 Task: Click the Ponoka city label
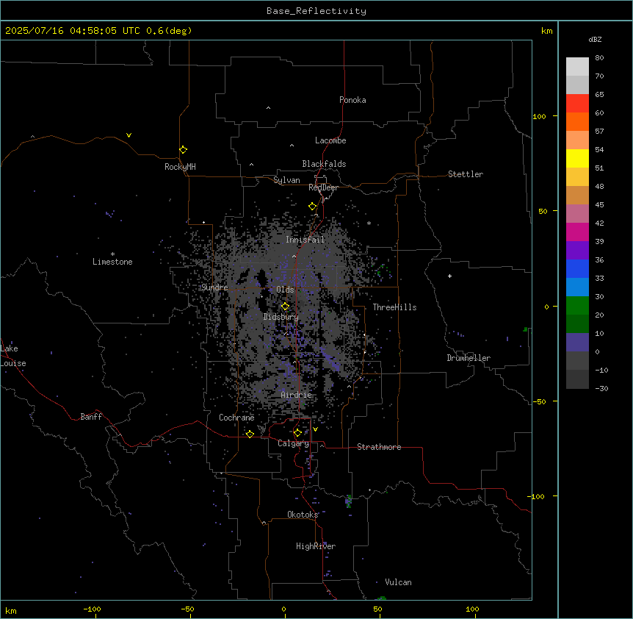tap(352, 100)
